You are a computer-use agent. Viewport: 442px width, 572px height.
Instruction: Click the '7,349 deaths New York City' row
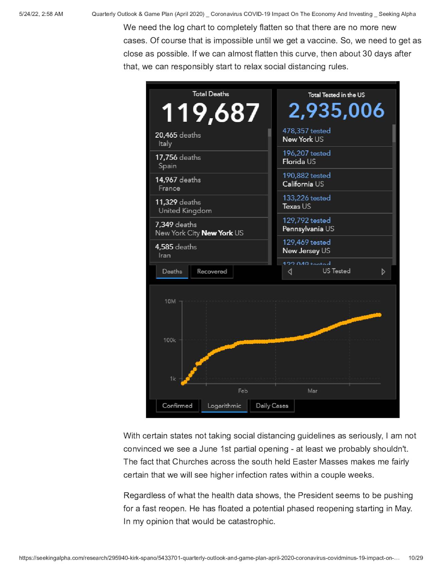pyautogui.click(x=209, y=229)
